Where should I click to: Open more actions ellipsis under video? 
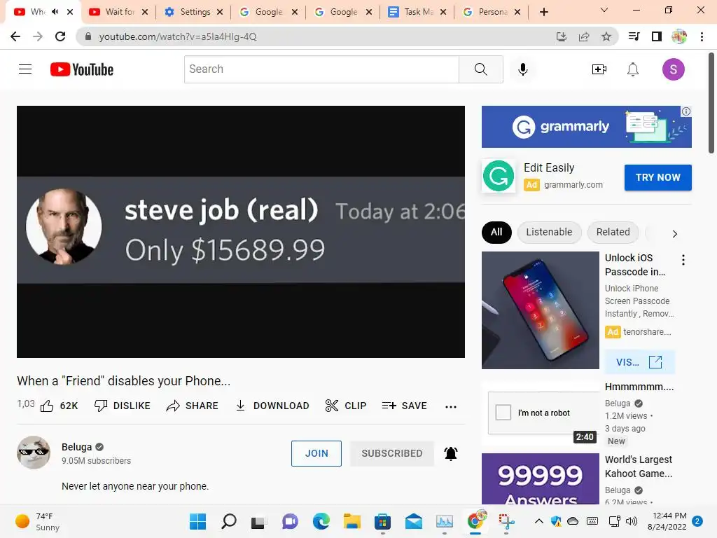tap(451, 406)
